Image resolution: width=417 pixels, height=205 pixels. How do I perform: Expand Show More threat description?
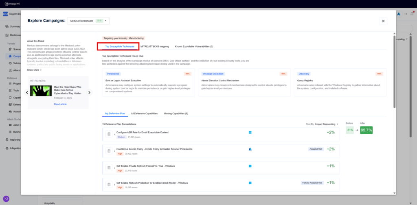pyautogui.click(x=34, y=70)
